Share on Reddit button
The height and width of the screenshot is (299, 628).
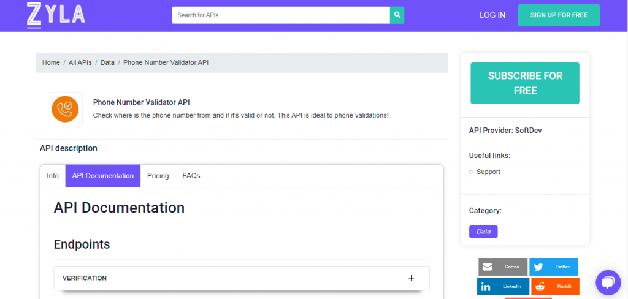(x=555, y=286)
